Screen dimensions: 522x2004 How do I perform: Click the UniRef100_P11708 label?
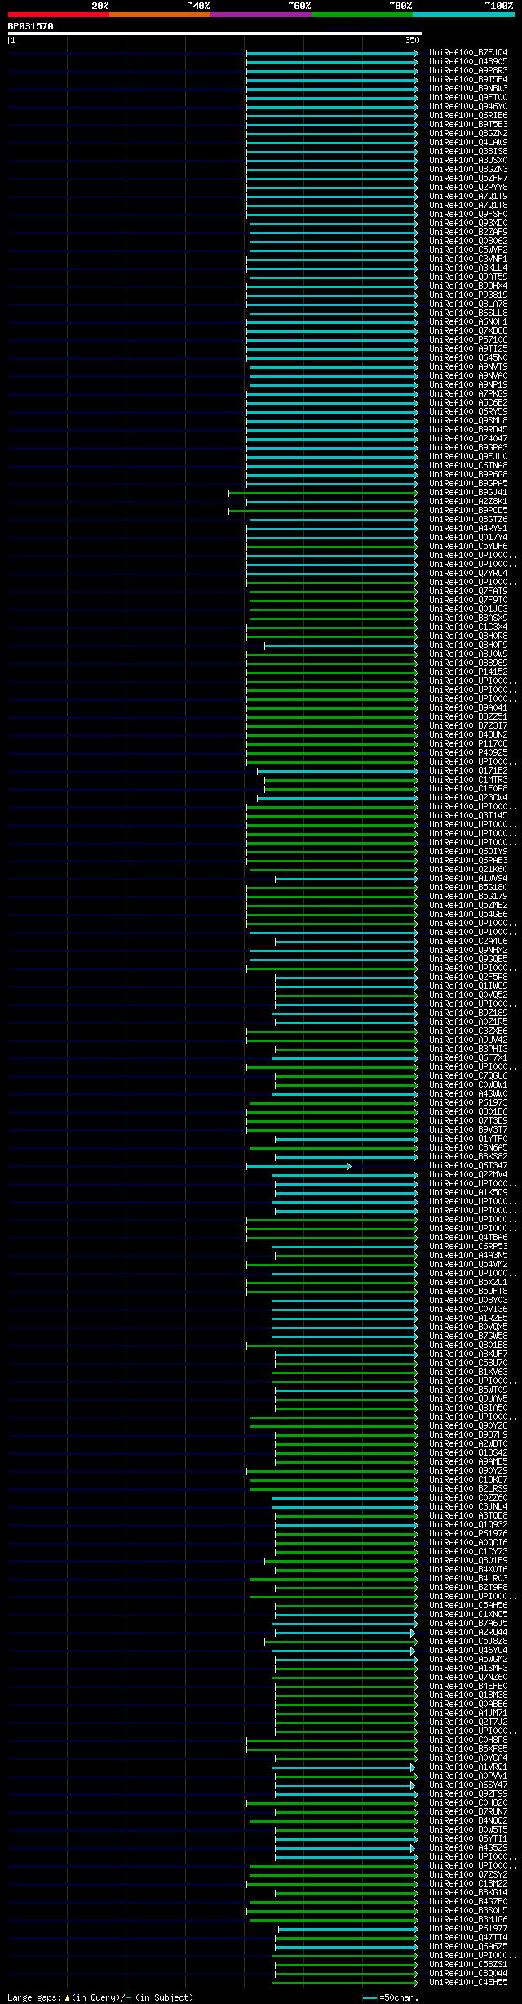coord(468,743)
